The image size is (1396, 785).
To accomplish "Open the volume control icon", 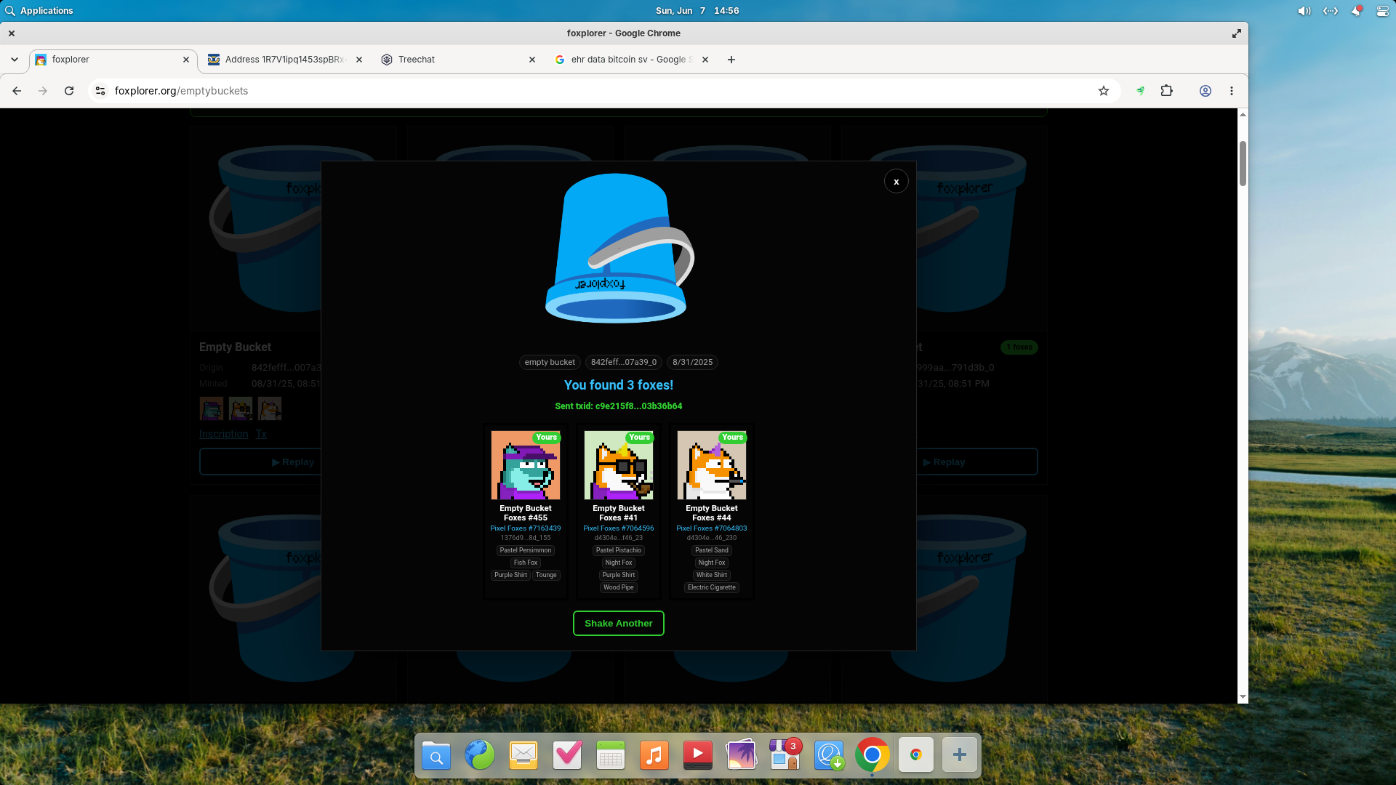I will tap(1304, 11).
